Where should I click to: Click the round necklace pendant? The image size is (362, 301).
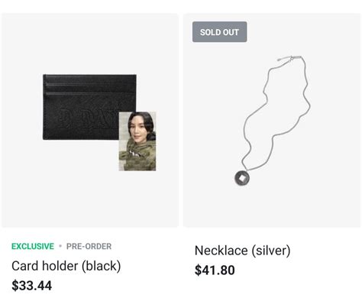[242, 178]
